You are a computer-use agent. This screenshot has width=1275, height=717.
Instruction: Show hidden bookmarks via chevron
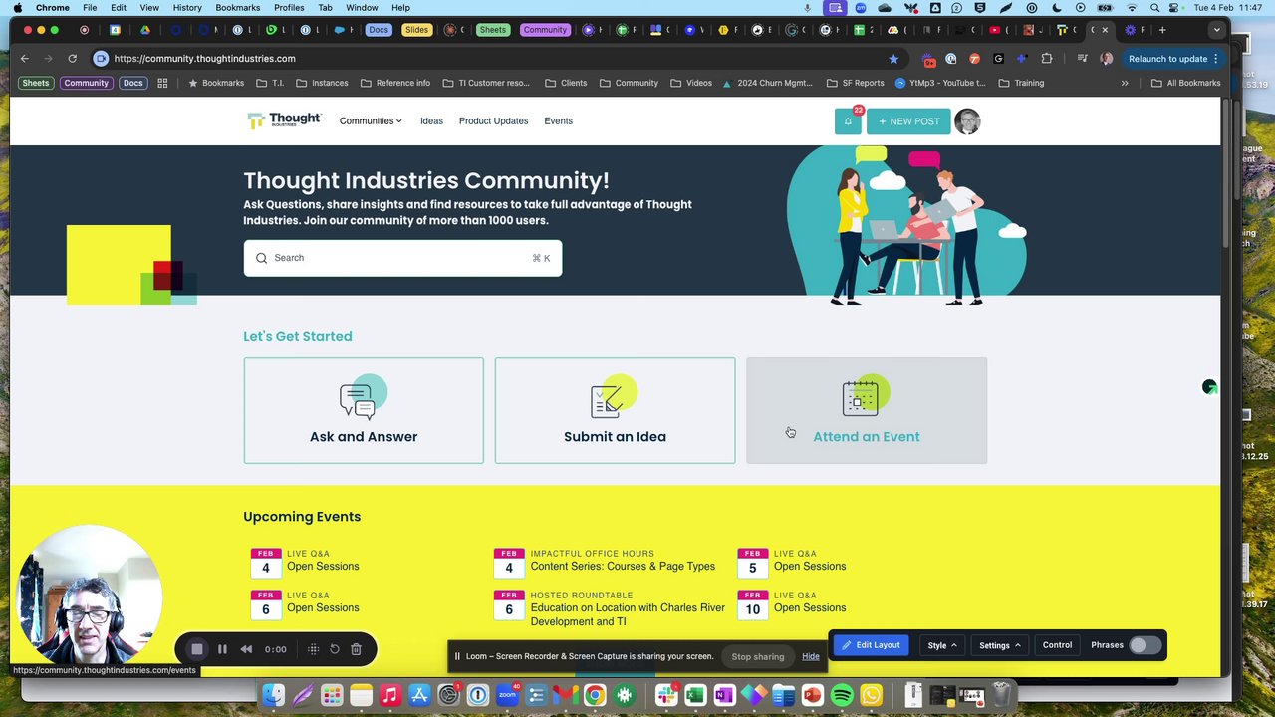[x=1125, y=83]
